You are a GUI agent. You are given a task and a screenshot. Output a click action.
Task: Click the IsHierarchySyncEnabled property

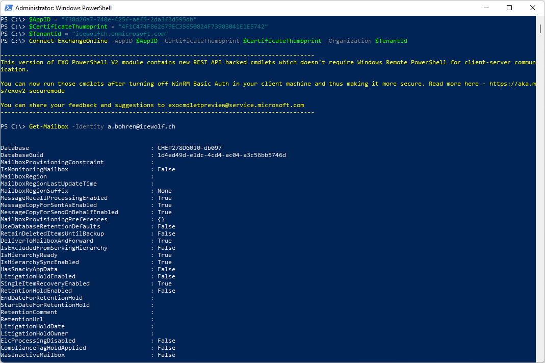coord(40,262)
